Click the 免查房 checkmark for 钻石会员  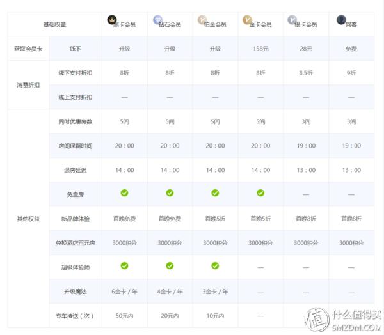(x=170, y=193)
